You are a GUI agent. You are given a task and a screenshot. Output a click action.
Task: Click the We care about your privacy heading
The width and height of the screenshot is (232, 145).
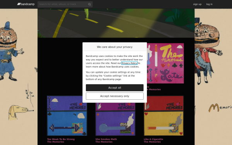(x=115, y=47)
